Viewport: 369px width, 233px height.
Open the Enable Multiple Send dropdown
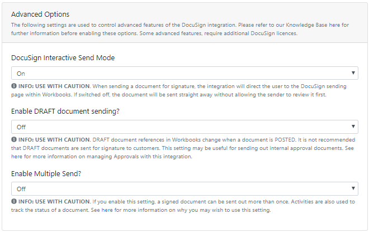click(184, 188)
